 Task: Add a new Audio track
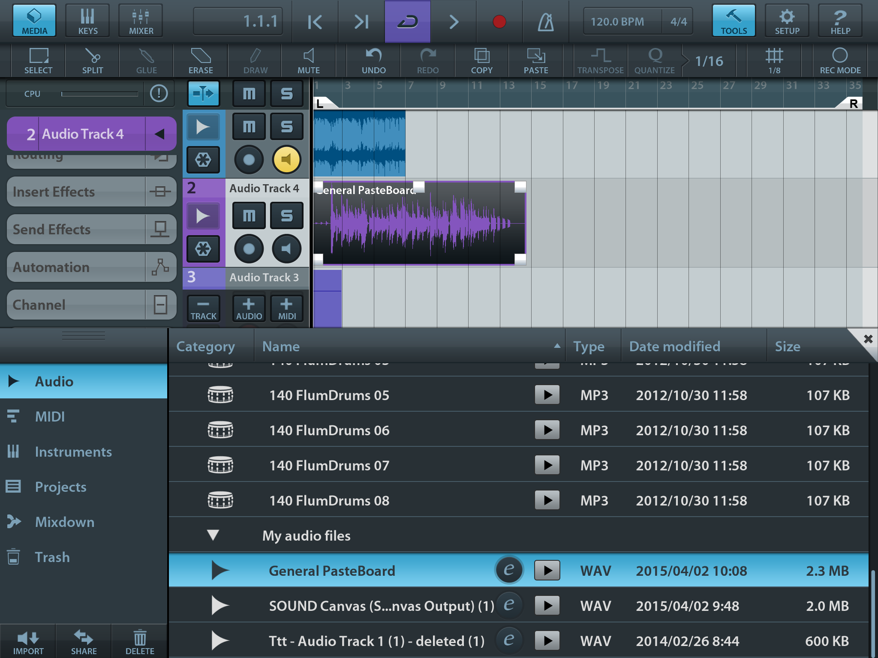tap(249, 308)
